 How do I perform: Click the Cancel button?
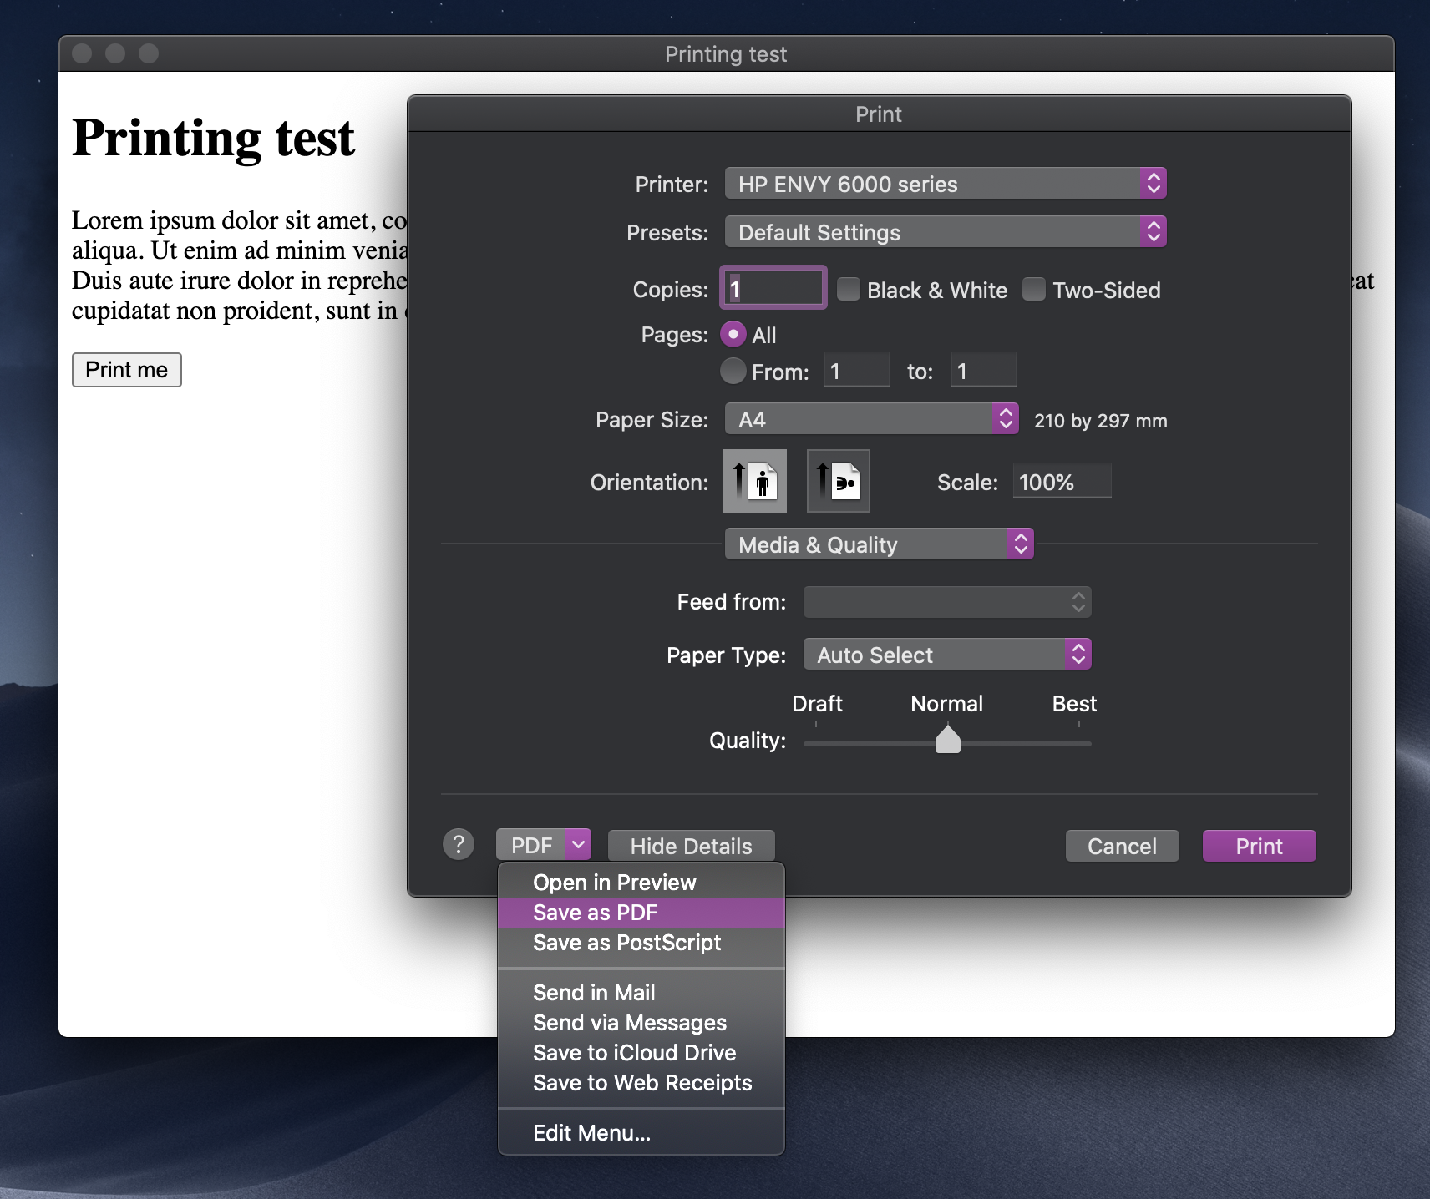pos(1122,846)
